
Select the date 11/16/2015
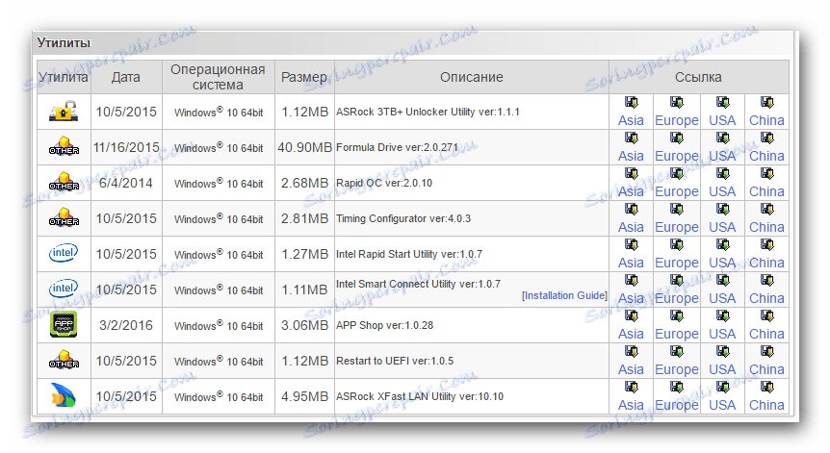point(126,147)
